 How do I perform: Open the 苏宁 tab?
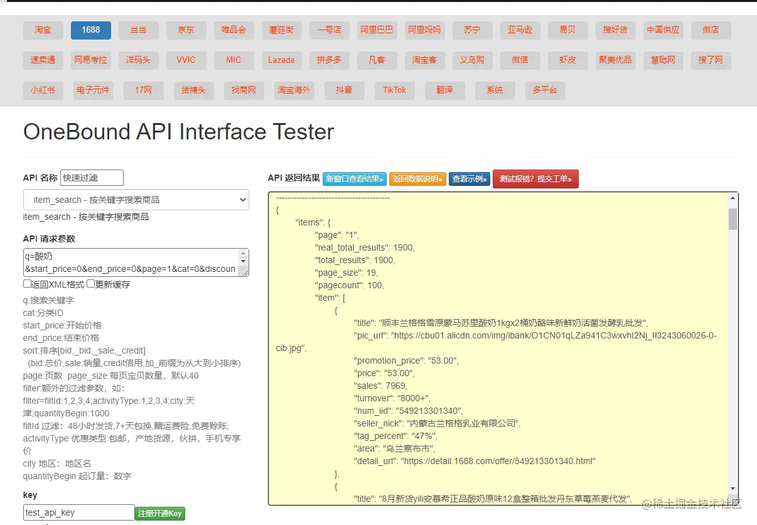pyautogui.click(x=473, y=30)
